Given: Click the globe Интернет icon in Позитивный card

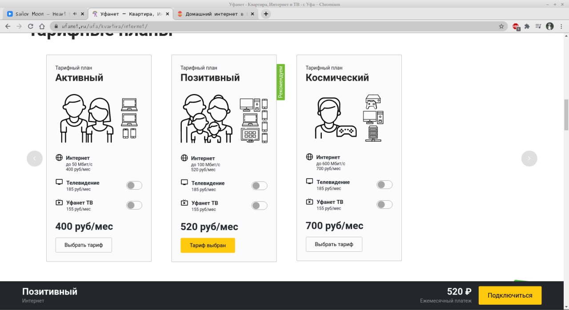Looking at the screenshot, I should 184,158.
